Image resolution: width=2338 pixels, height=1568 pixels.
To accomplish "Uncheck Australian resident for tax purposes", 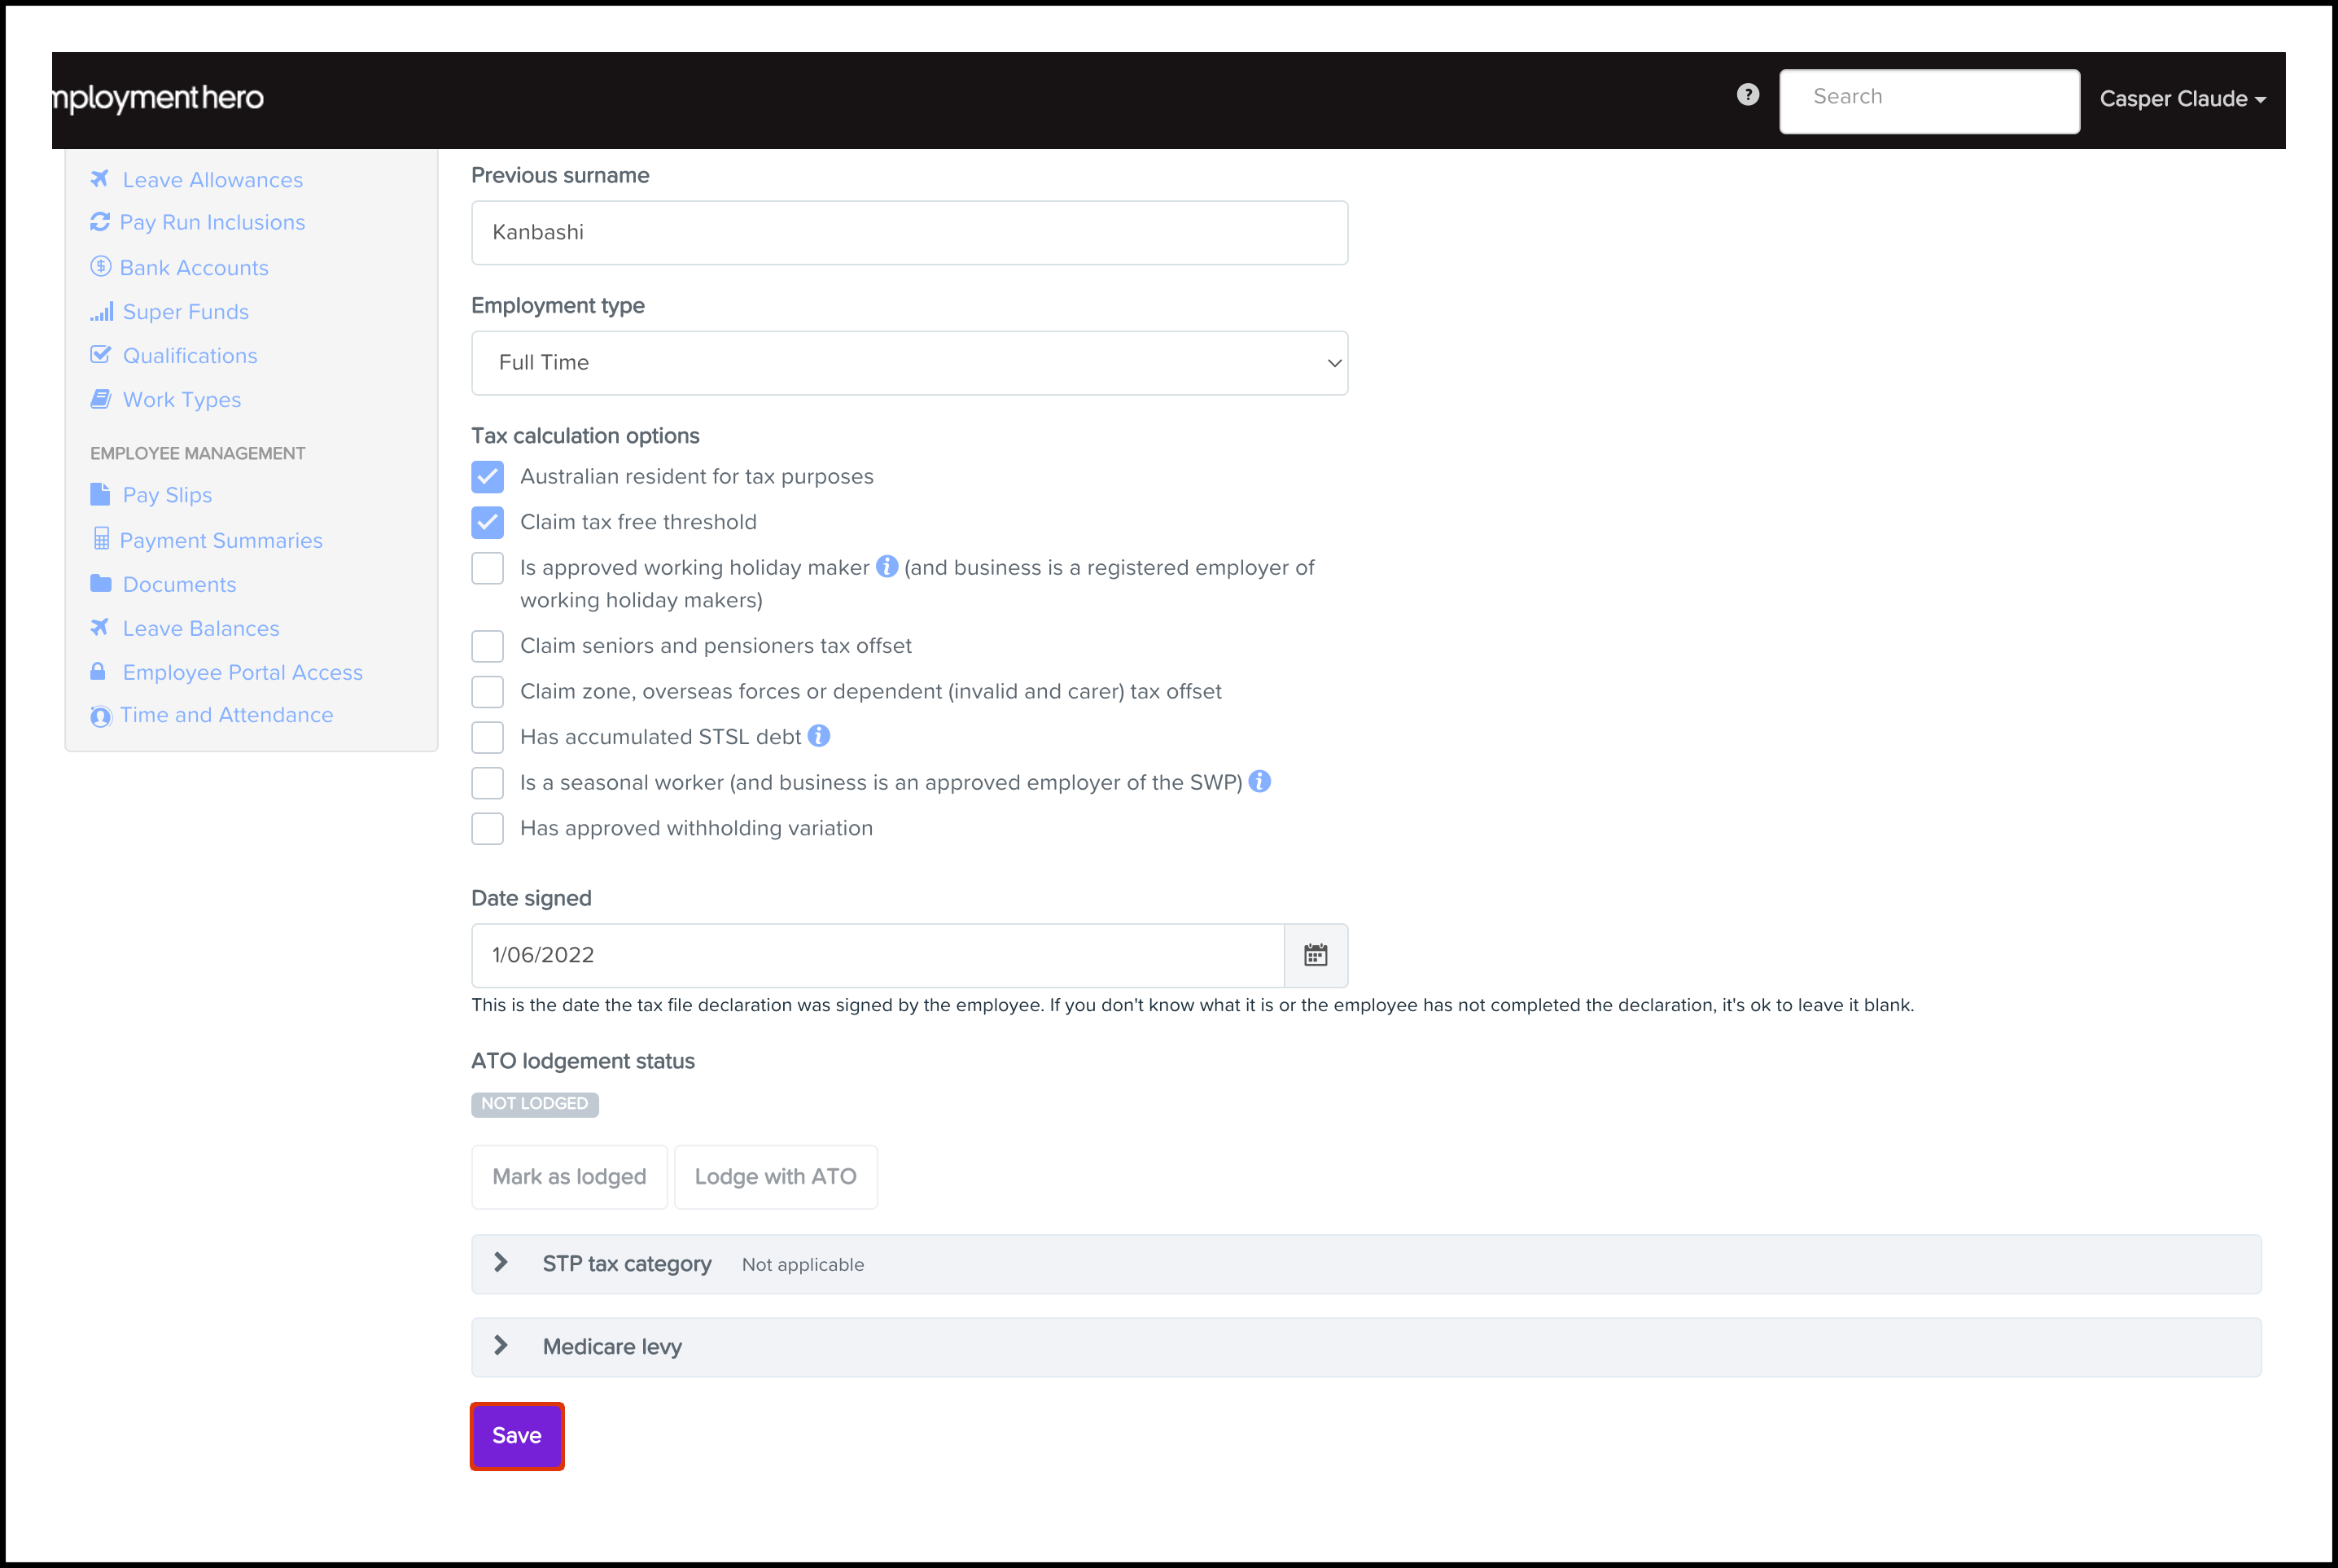I will (x=487, y=477).
